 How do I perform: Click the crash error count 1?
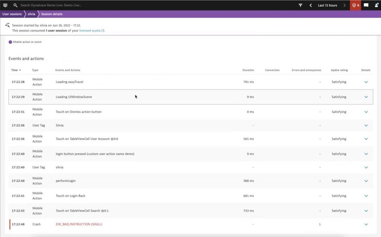[x=320, y=224]
